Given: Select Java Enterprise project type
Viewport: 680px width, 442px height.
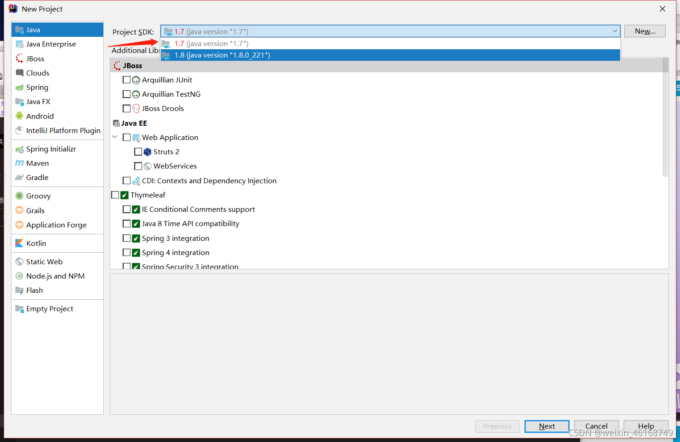Looking at the screenshot, I should point(51,44).
